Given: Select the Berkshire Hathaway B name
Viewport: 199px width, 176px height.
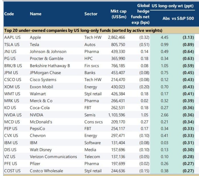Looking at the screenshot, I should click(50, 66).
